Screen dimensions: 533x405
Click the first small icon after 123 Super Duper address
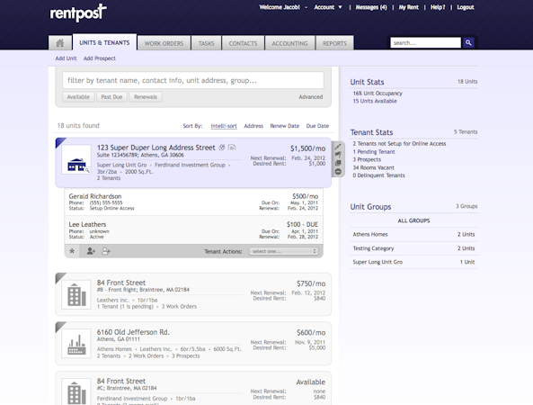click(222, 148)
